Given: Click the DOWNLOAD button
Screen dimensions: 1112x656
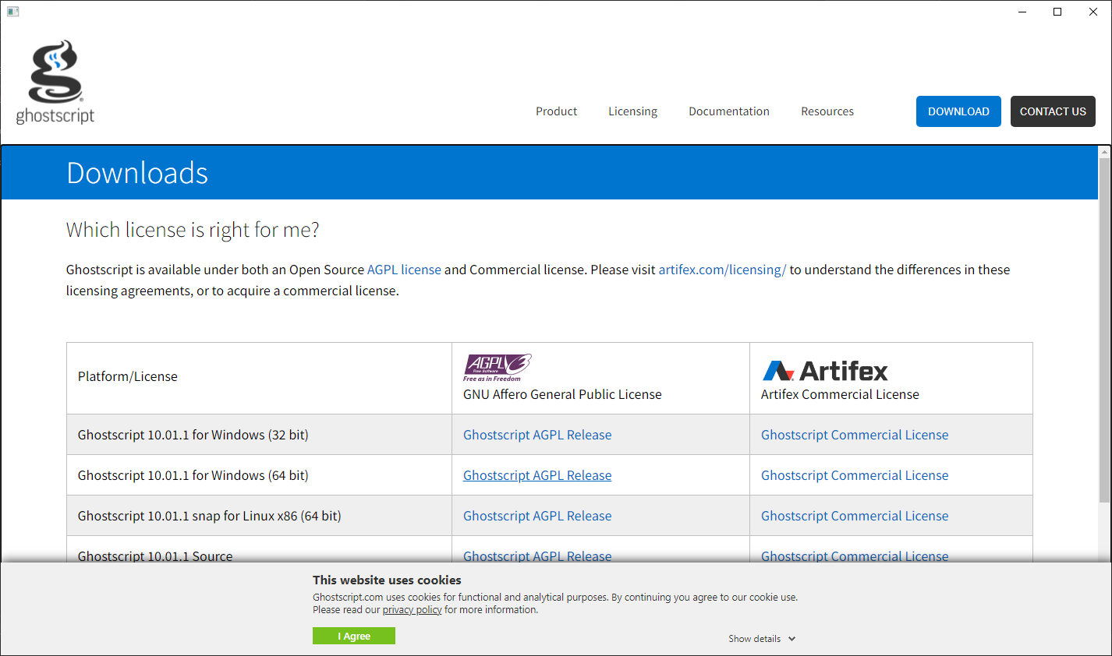Looking at the screenshot, I should click(958, 111).
